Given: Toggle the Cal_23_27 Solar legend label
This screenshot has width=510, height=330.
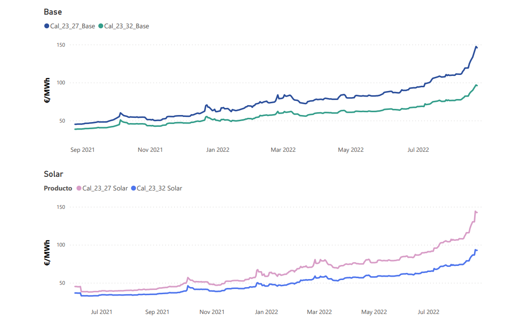Looking at the screenshot, I should 105,188.
